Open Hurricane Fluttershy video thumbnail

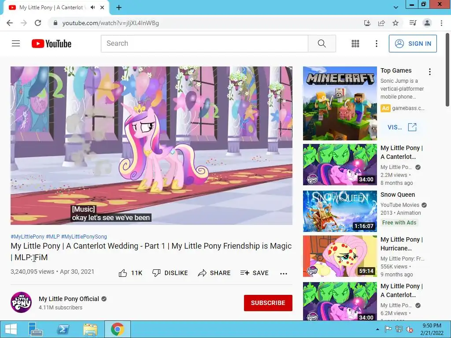point(340,256)
